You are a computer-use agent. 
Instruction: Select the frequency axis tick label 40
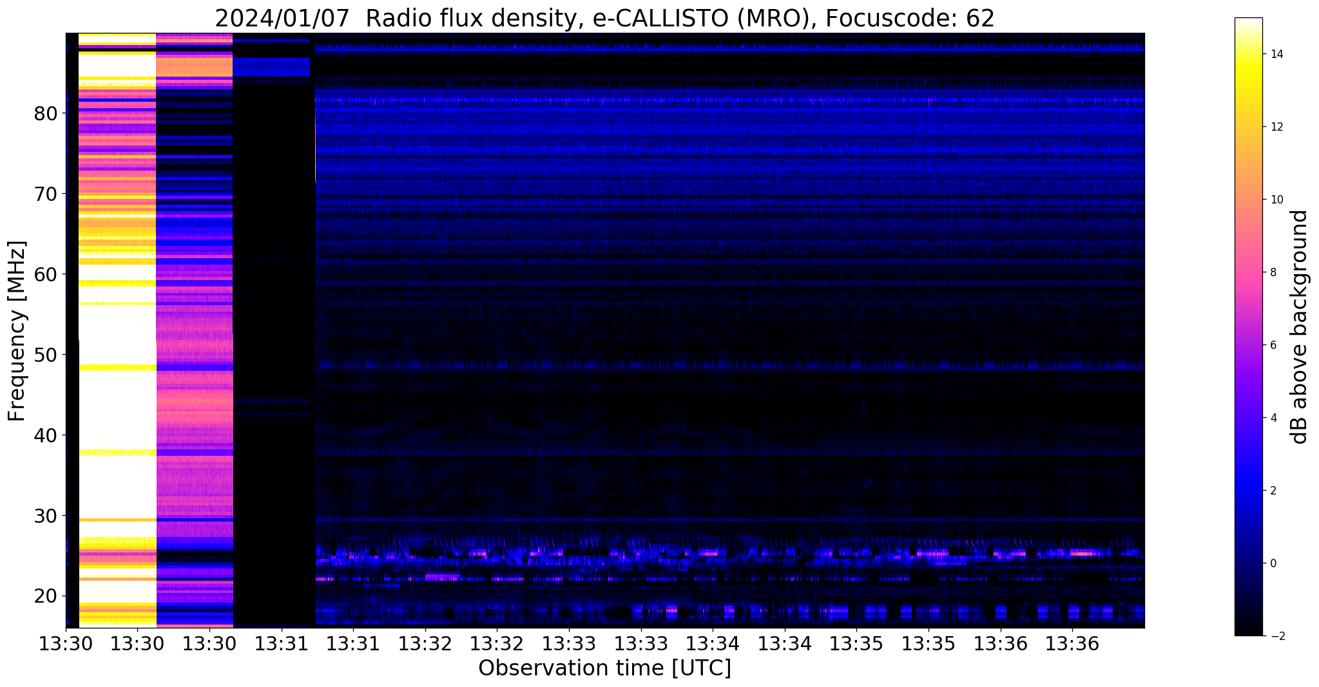[46, 435]
